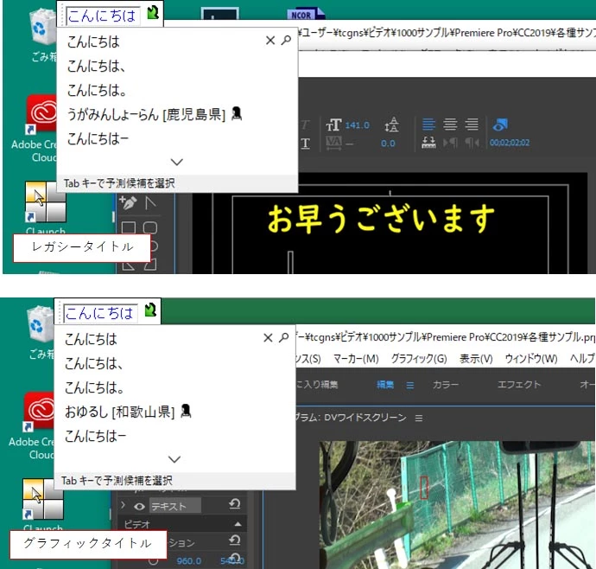The image size is (596, 569).
Task: Open the 表示(V) menu
Action: 476,359
